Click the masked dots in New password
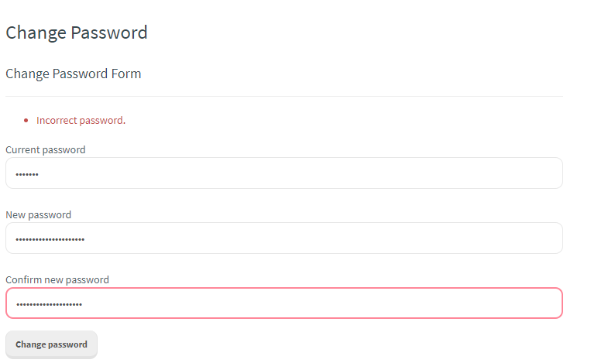This screenshot has width=591, height=363. click(50, 239)
